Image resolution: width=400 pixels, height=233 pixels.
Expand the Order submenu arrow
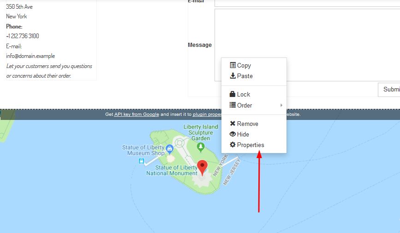(x=281, y=105)
